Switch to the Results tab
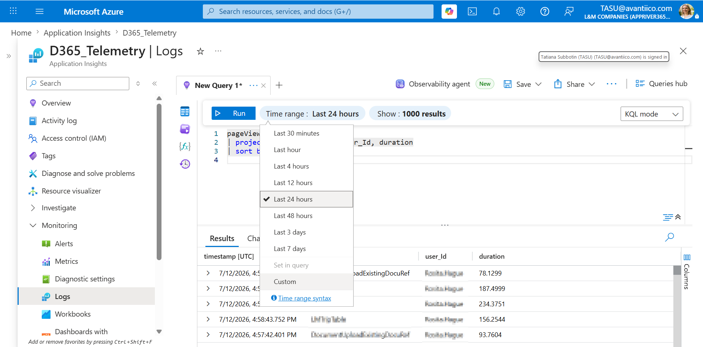Viewport: 703px width, 347px height. pyautogui.click(x=222, y=239)
